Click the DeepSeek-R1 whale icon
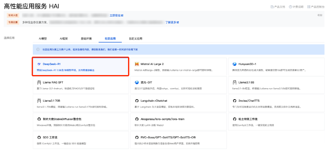The height and width of the screenshot is (164, 332). (39, 64)
